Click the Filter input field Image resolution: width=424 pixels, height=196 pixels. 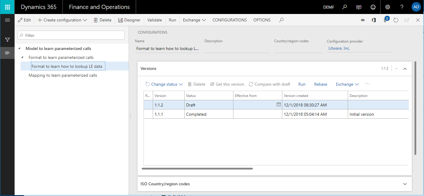coord(71,35)
